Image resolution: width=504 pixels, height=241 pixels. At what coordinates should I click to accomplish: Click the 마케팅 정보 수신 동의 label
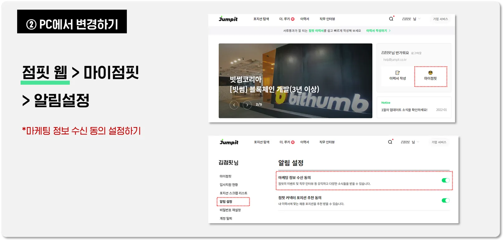[294, 177]
